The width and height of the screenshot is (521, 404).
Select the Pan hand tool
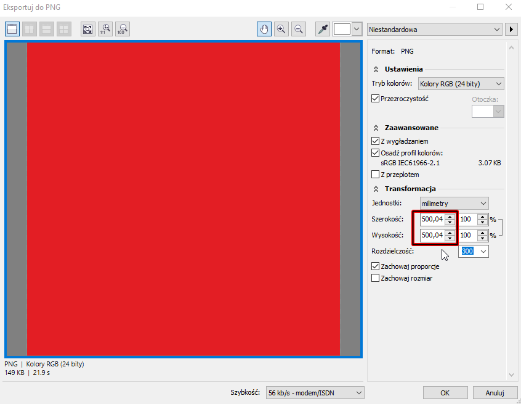[x=264, y=29]
